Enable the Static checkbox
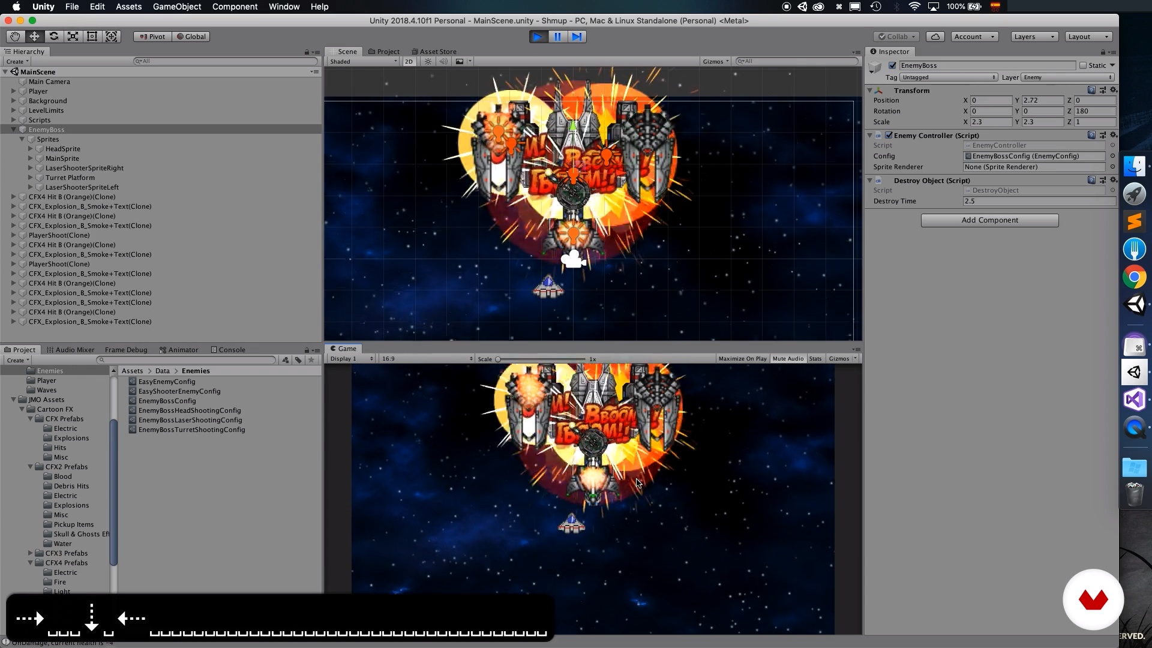The image size is (1152, 648). [1083, 65]
